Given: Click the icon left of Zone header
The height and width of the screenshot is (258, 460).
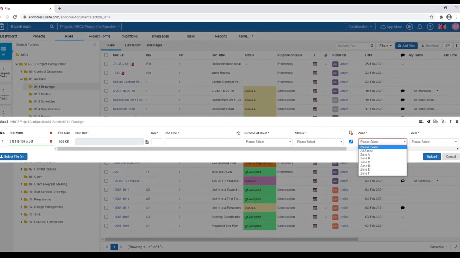Looking at the screenshot, I should click(x=351, y=133).
